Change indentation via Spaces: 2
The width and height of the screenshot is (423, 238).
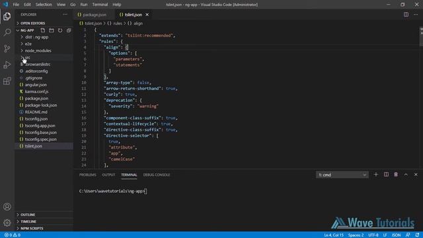tap(356, 235)
